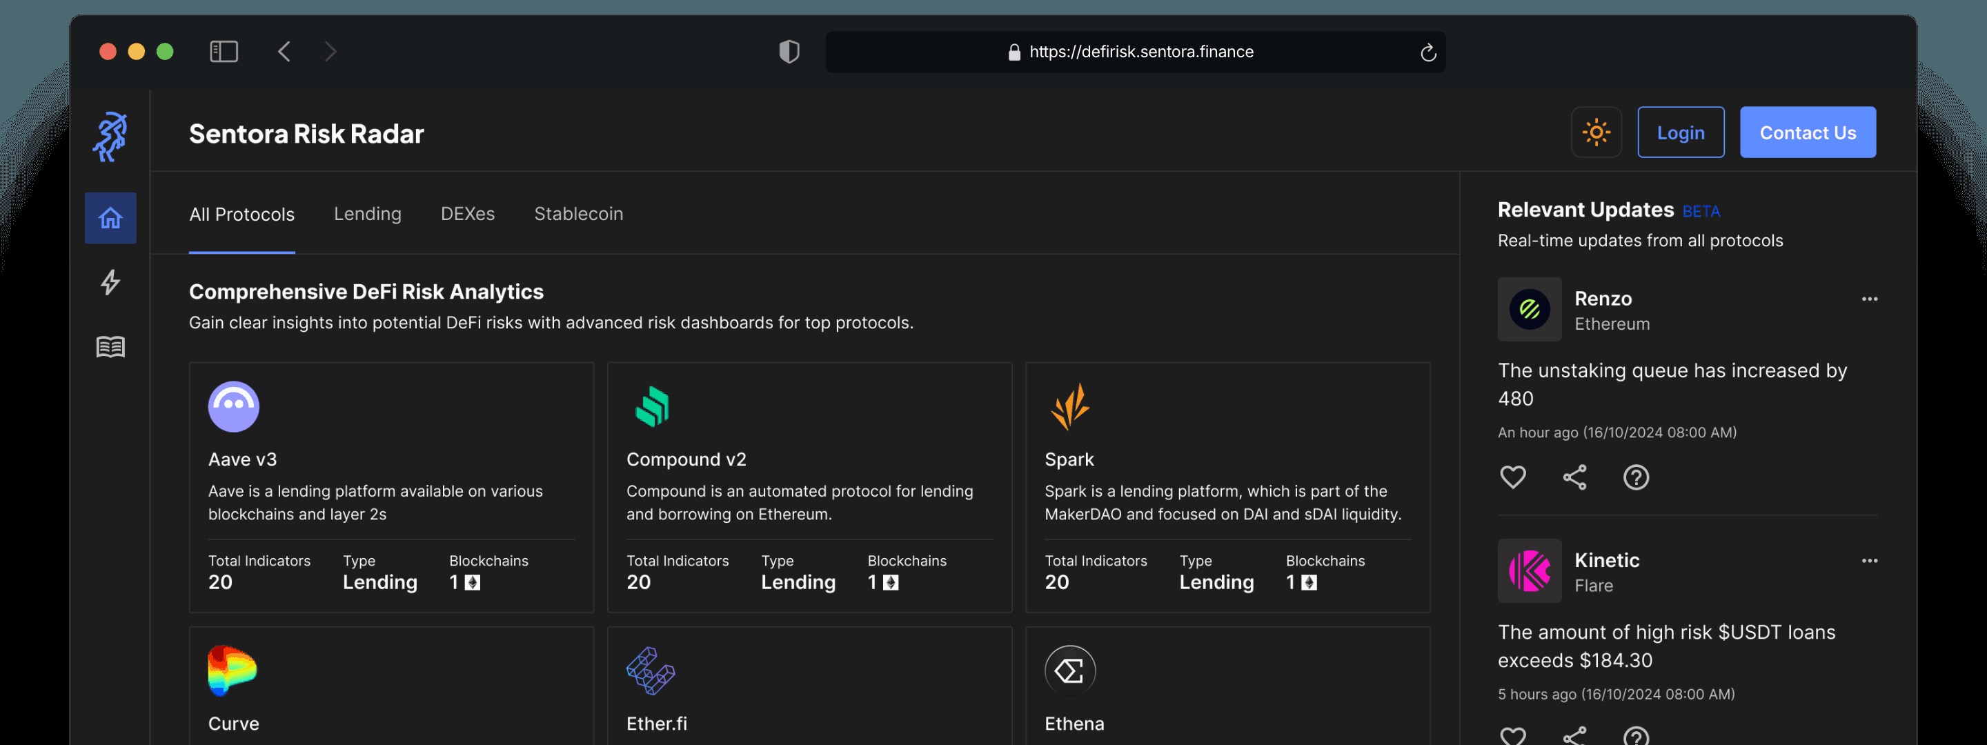Click the Contact Us button
Screen dimensions: 1987x745
(1808, 132)
